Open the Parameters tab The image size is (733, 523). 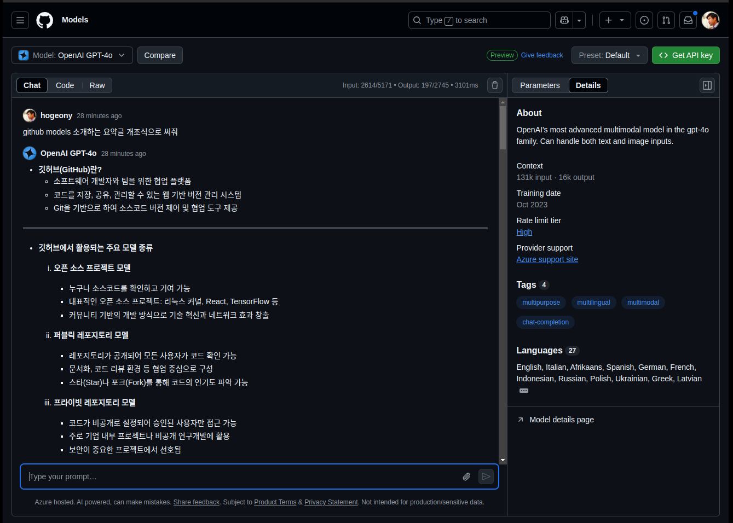(540, 85)
